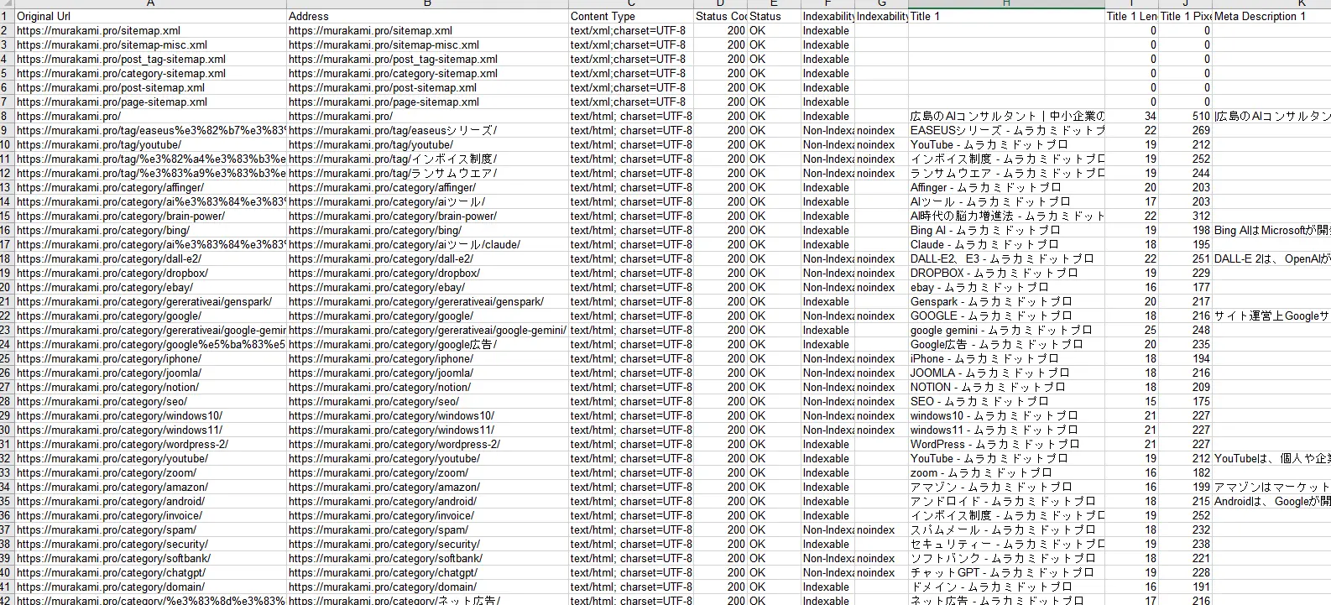Select Address cell ending "tag/インボイス制度/"
This screenshot has height=605, width=1331.
click(x=427, y=159)
